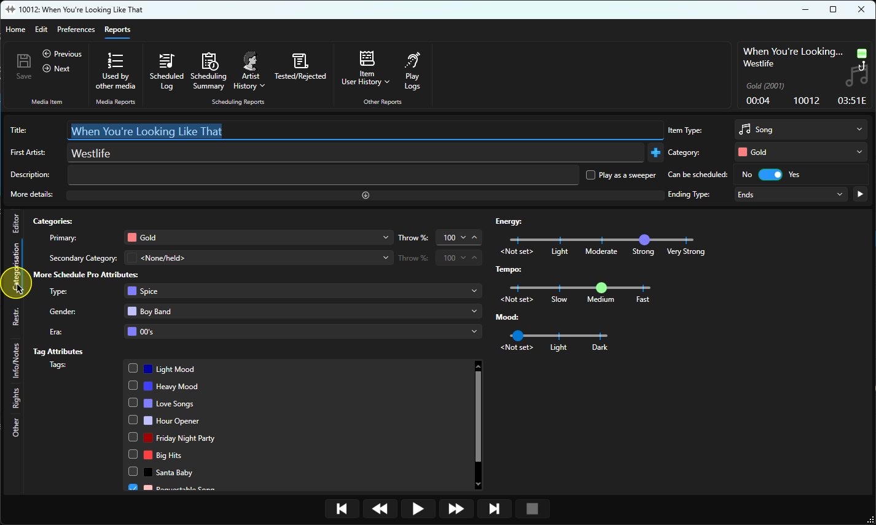The width and height of the screenshot is (876, 525).
Task: Open the Scheduled Log report
Action: pos(166,71)
